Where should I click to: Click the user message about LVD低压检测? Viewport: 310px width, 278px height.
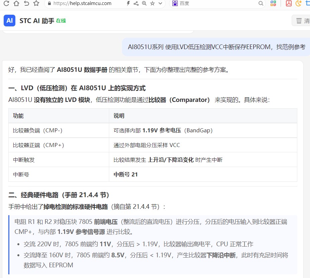pyautogui.click(x=216, y=47)
